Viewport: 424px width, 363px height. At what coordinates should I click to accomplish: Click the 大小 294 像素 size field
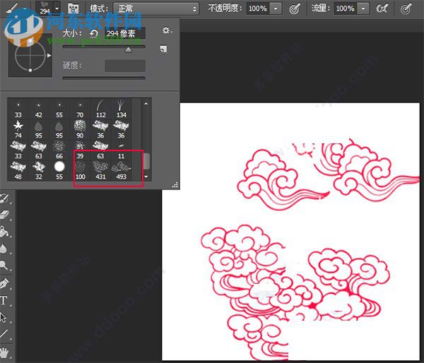125,33
